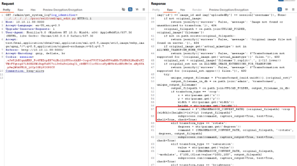The image size is (297, 166).
Task: Switch to the Response Pretty tab
Action: pos(156,10)
